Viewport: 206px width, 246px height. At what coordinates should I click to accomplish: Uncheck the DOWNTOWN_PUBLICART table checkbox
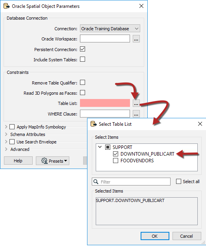click(115, 154)
